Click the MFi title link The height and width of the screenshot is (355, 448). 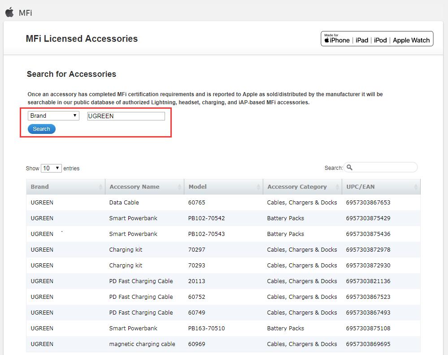(x=26, y=13)
